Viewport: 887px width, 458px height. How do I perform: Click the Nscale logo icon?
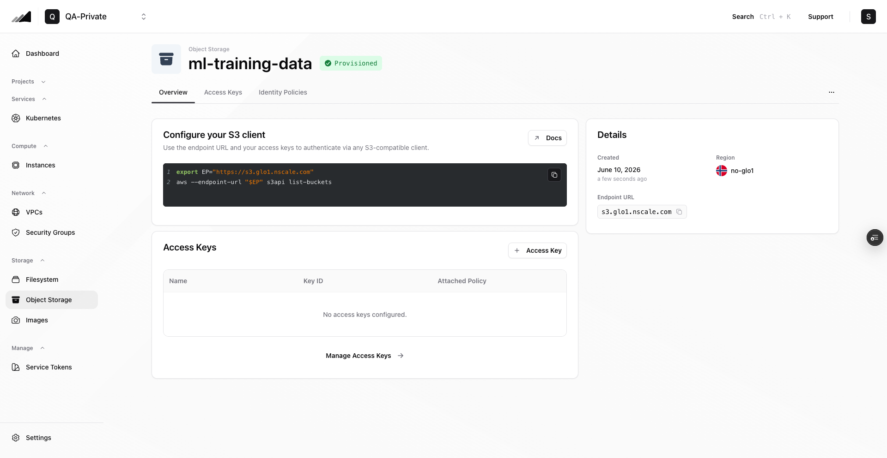click(x=21, y=17)
